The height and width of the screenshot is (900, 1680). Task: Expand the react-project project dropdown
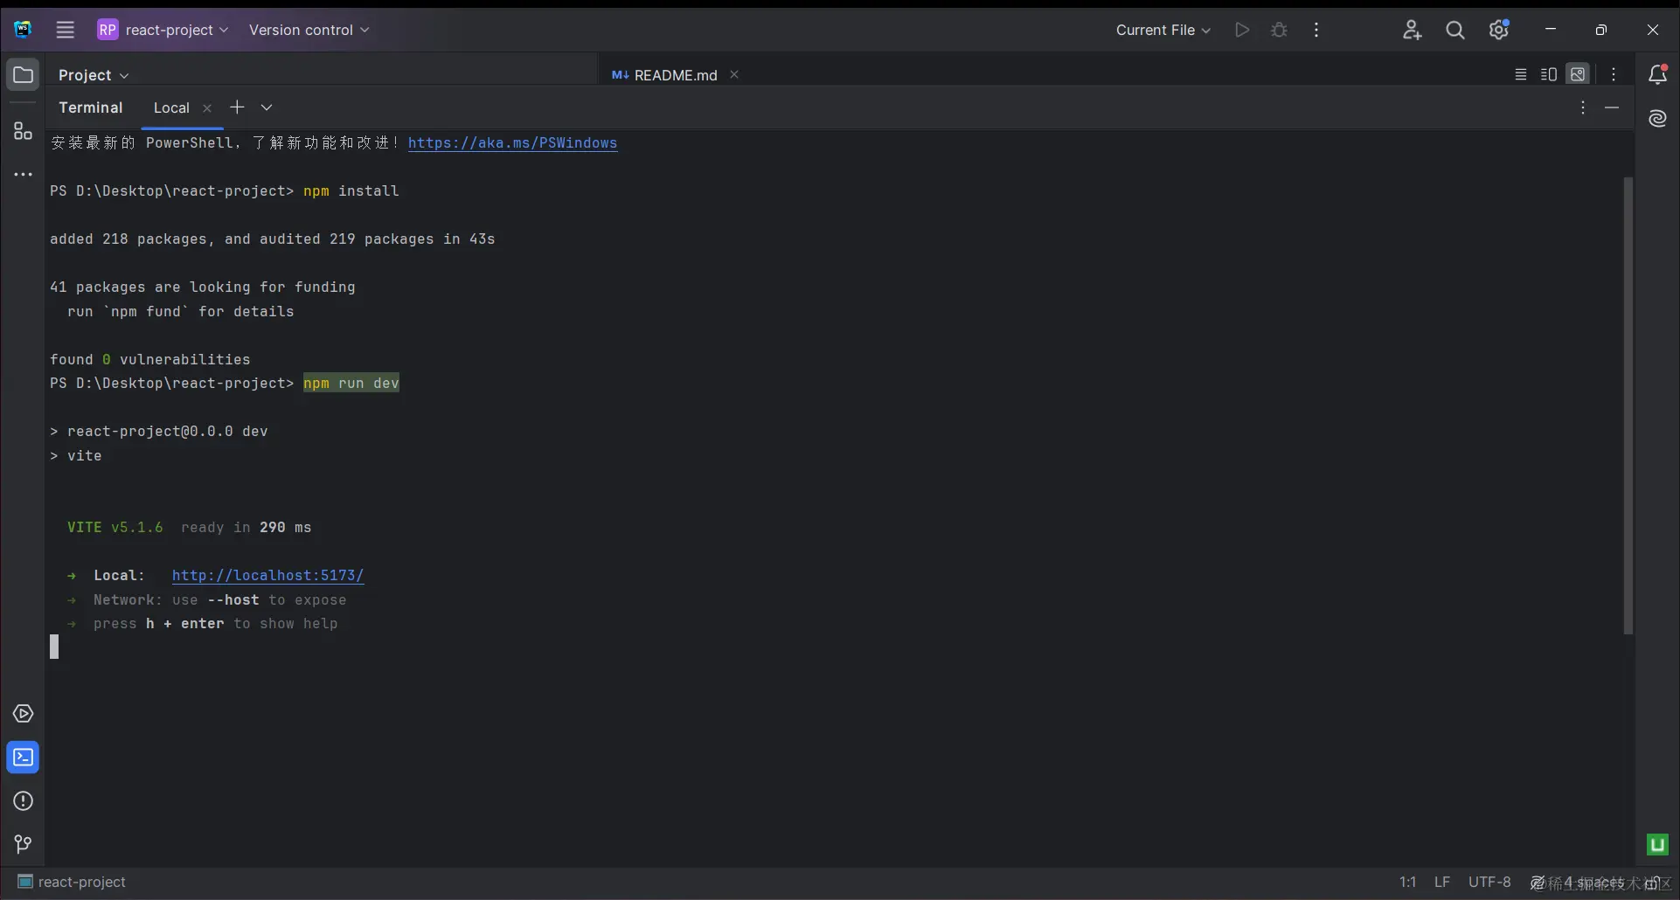pos(163,30)
